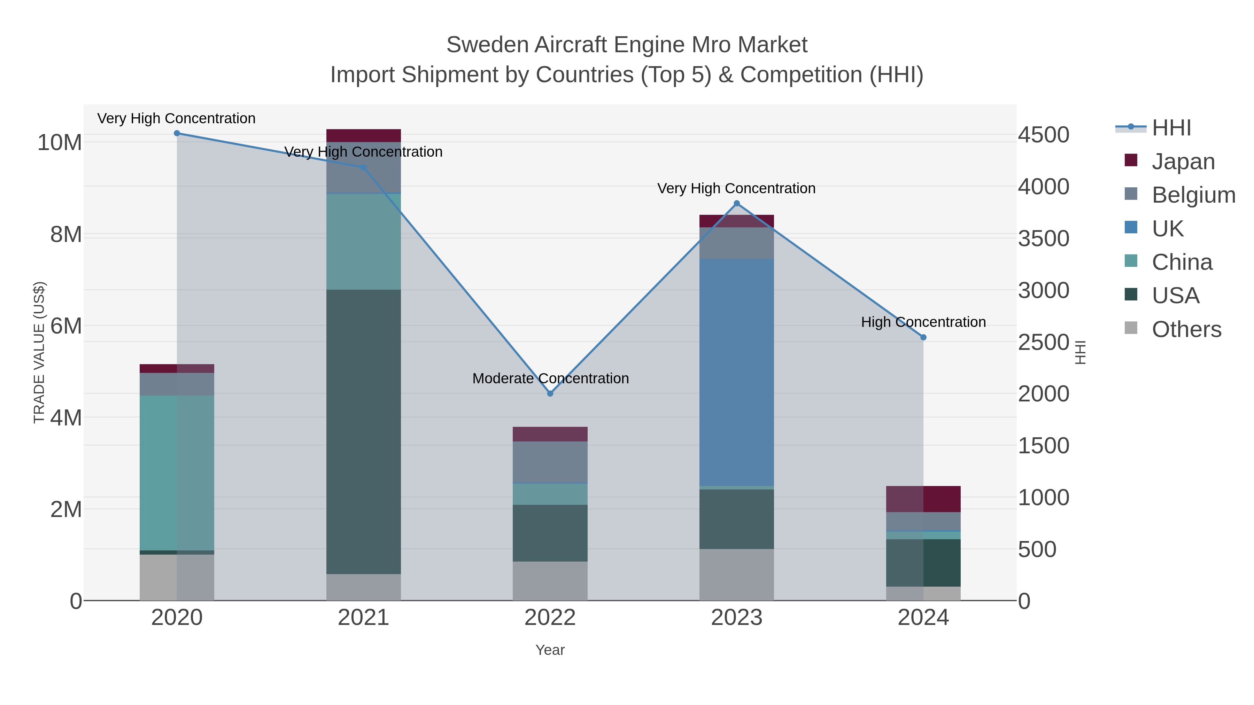Image resolution: width=1254 pixels, height=705 pixels.
Task: Select the 2021 HHI data point
Action: (x=363, y=167)
